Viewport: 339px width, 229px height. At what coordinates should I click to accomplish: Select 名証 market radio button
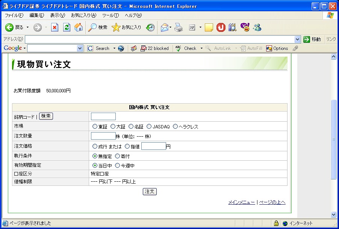[x=131, y=127]
